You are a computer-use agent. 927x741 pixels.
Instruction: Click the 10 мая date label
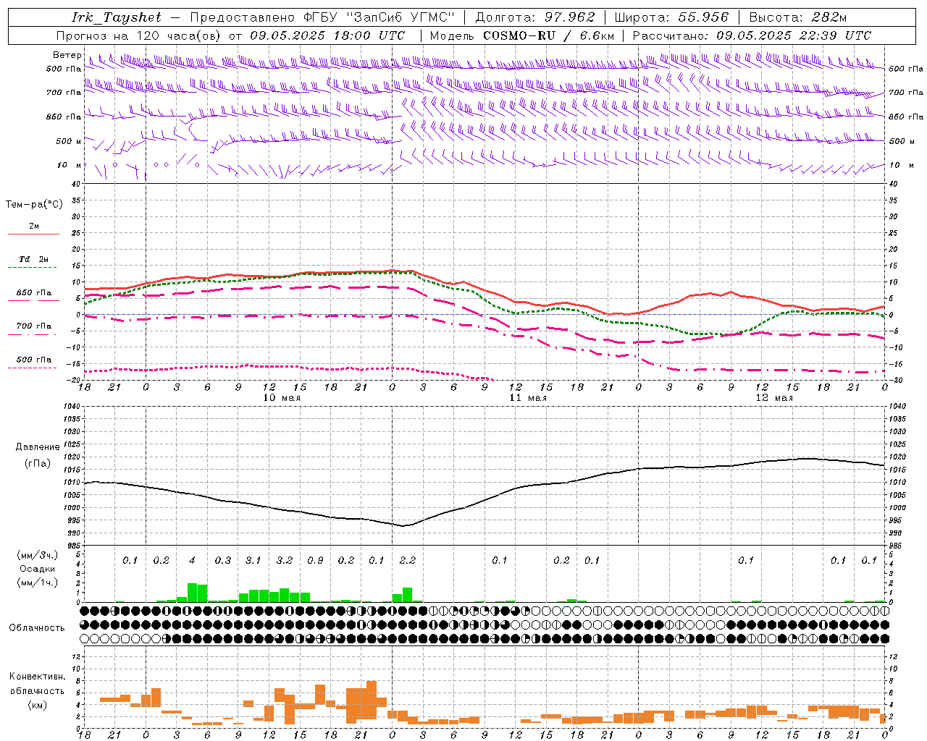(x=282, y=398)
